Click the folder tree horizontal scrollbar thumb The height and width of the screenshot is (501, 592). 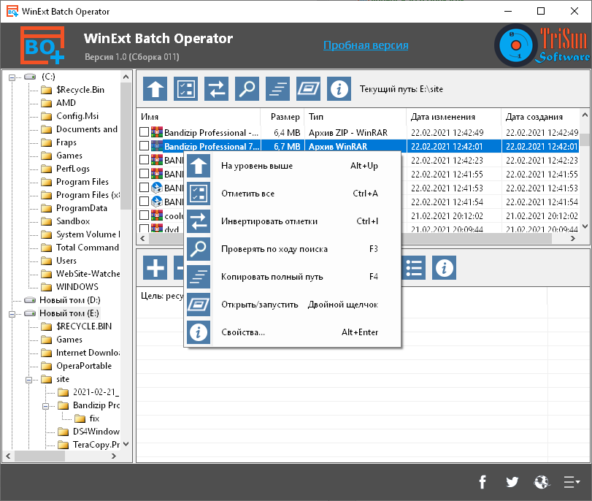click(39, 456)
